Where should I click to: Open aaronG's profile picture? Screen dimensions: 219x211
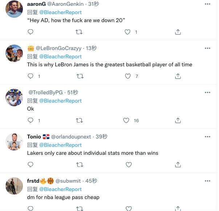[14, 9]
